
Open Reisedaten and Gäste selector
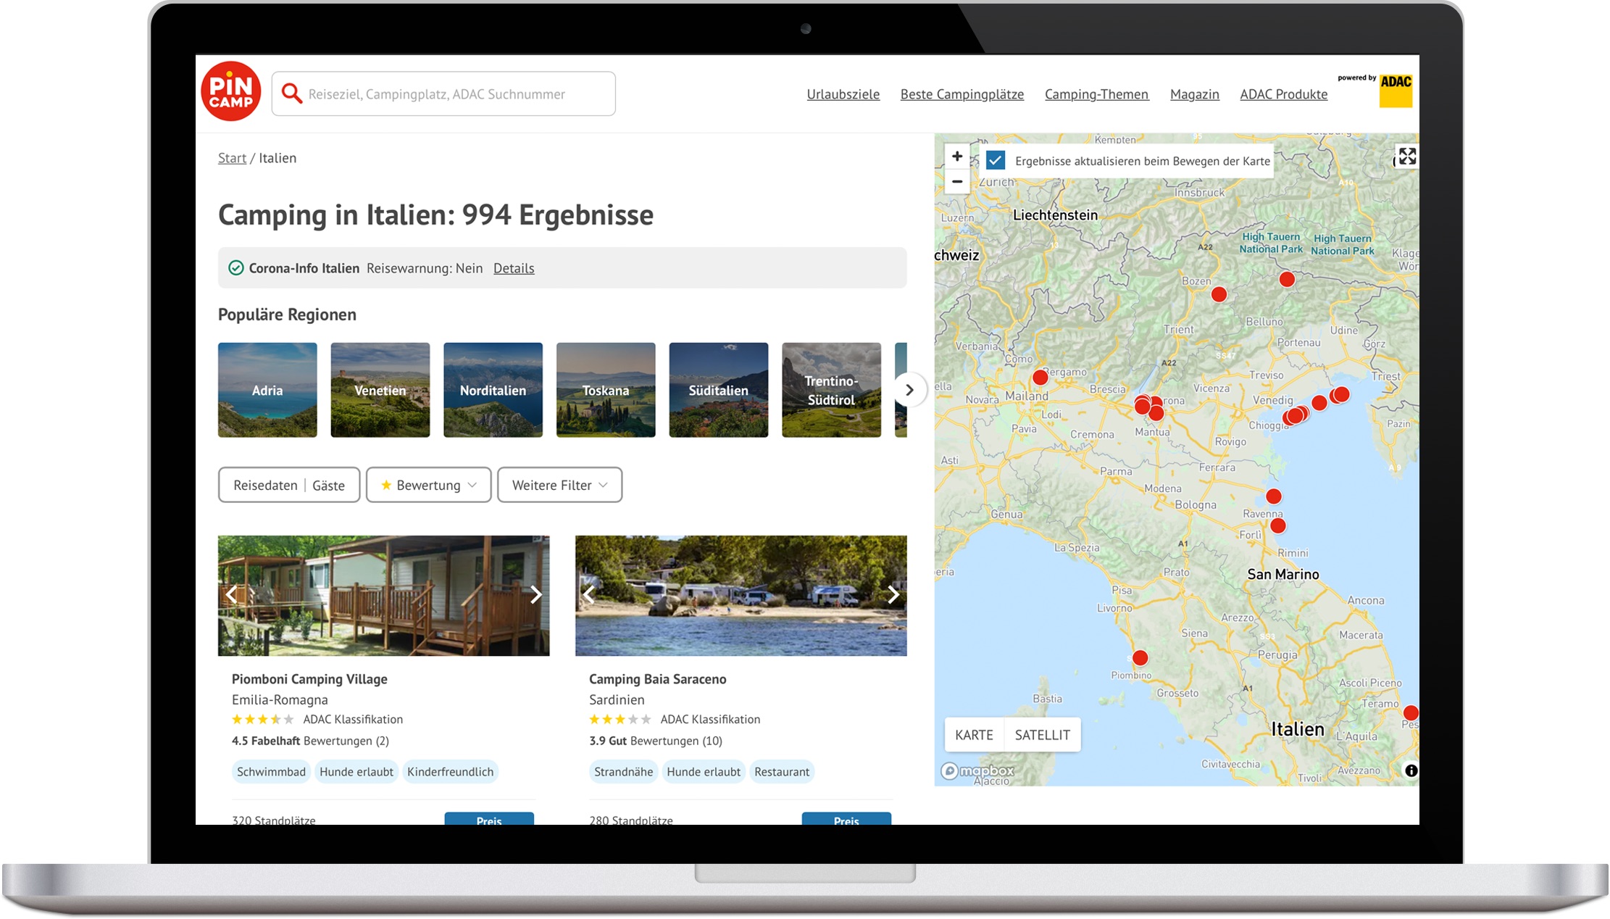pos(288,485)
